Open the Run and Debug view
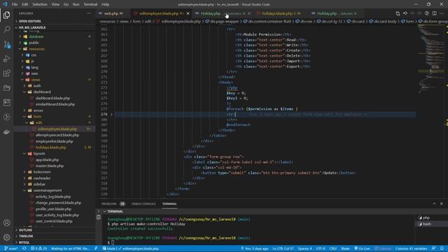This screenshot has width=448, height=252. click(6, 59)
